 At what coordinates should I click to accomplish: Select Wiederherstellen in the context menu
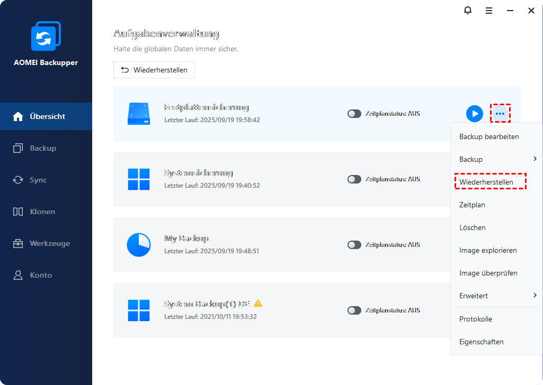point(486,182)
